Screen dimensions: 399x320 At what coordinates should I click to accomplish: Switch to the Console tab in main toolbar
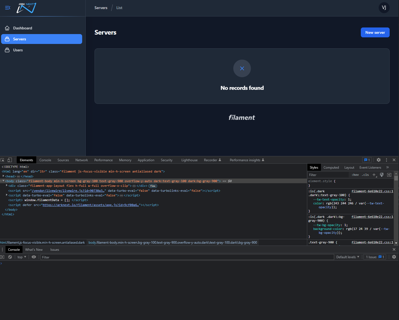coord(45,160)
